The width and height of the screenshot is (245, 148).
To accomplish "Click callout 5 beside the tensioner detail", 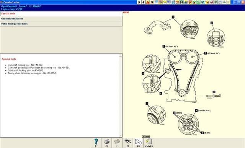I will click(x=143, y=73).
